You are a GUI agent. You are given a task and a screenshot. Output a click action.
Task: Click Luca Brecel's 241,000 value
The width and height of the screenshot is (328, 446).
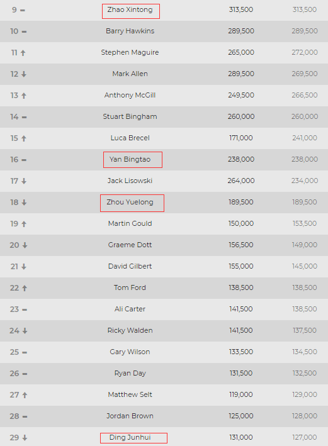(x=305, y=138)
